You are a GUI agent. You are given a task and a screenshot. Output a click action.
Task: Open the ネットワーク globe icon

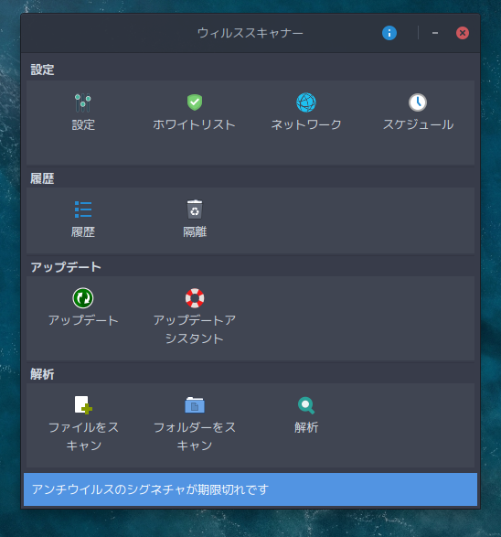tap(306, 102)
